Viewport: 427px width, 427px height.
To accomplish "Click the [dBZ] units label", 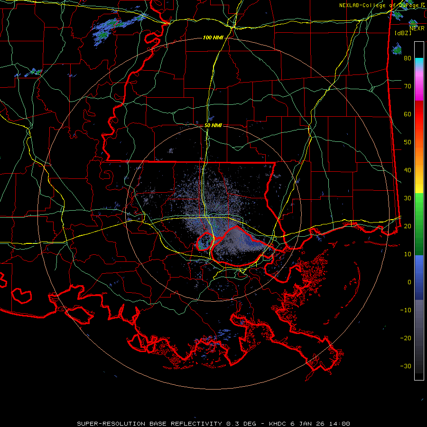I will click(403, 33).
